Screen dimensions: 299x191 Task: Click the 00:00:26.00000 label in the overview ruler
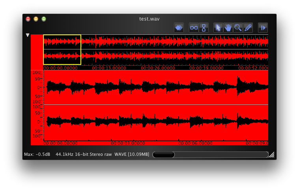(158, 68)
